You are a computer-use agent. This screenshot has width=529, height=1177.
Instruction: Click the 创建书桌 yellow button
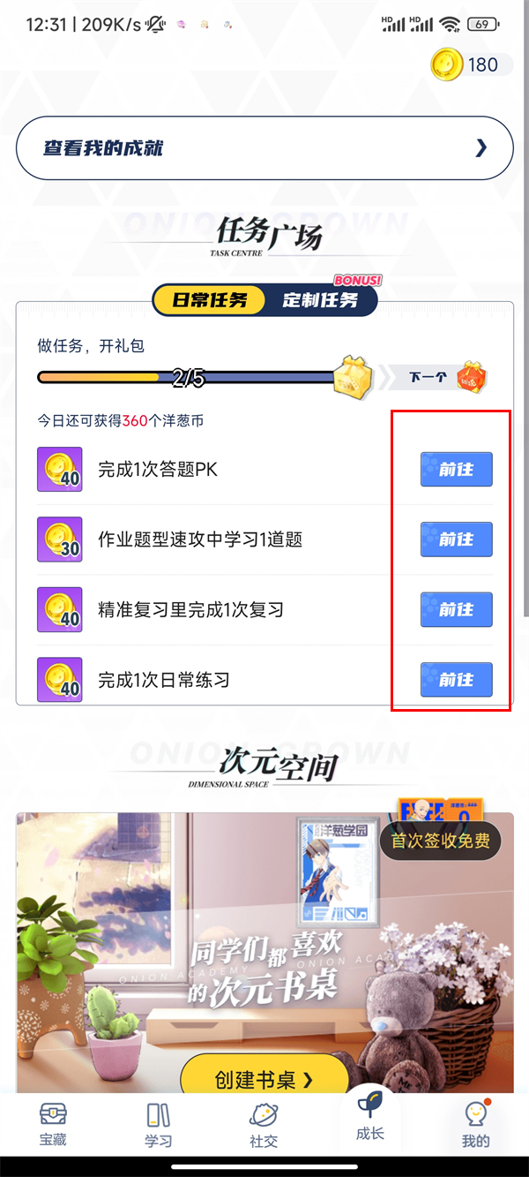(x=264, y=1079)
